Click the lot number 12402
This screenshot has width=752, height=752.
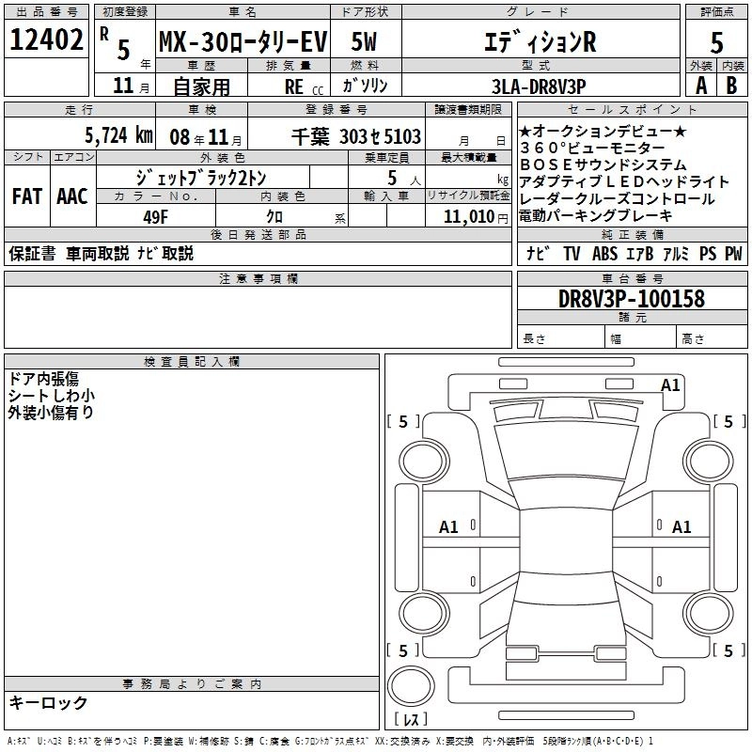(x=45, y=40)
